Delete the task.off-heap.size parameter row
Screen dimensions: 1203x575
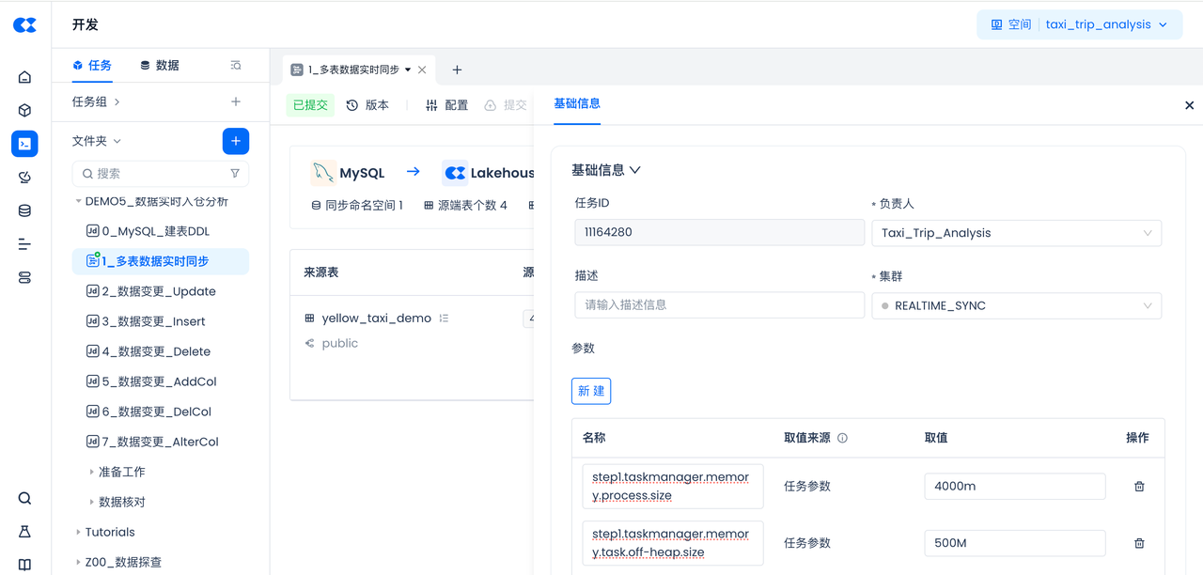click(x=1139, y=543)
